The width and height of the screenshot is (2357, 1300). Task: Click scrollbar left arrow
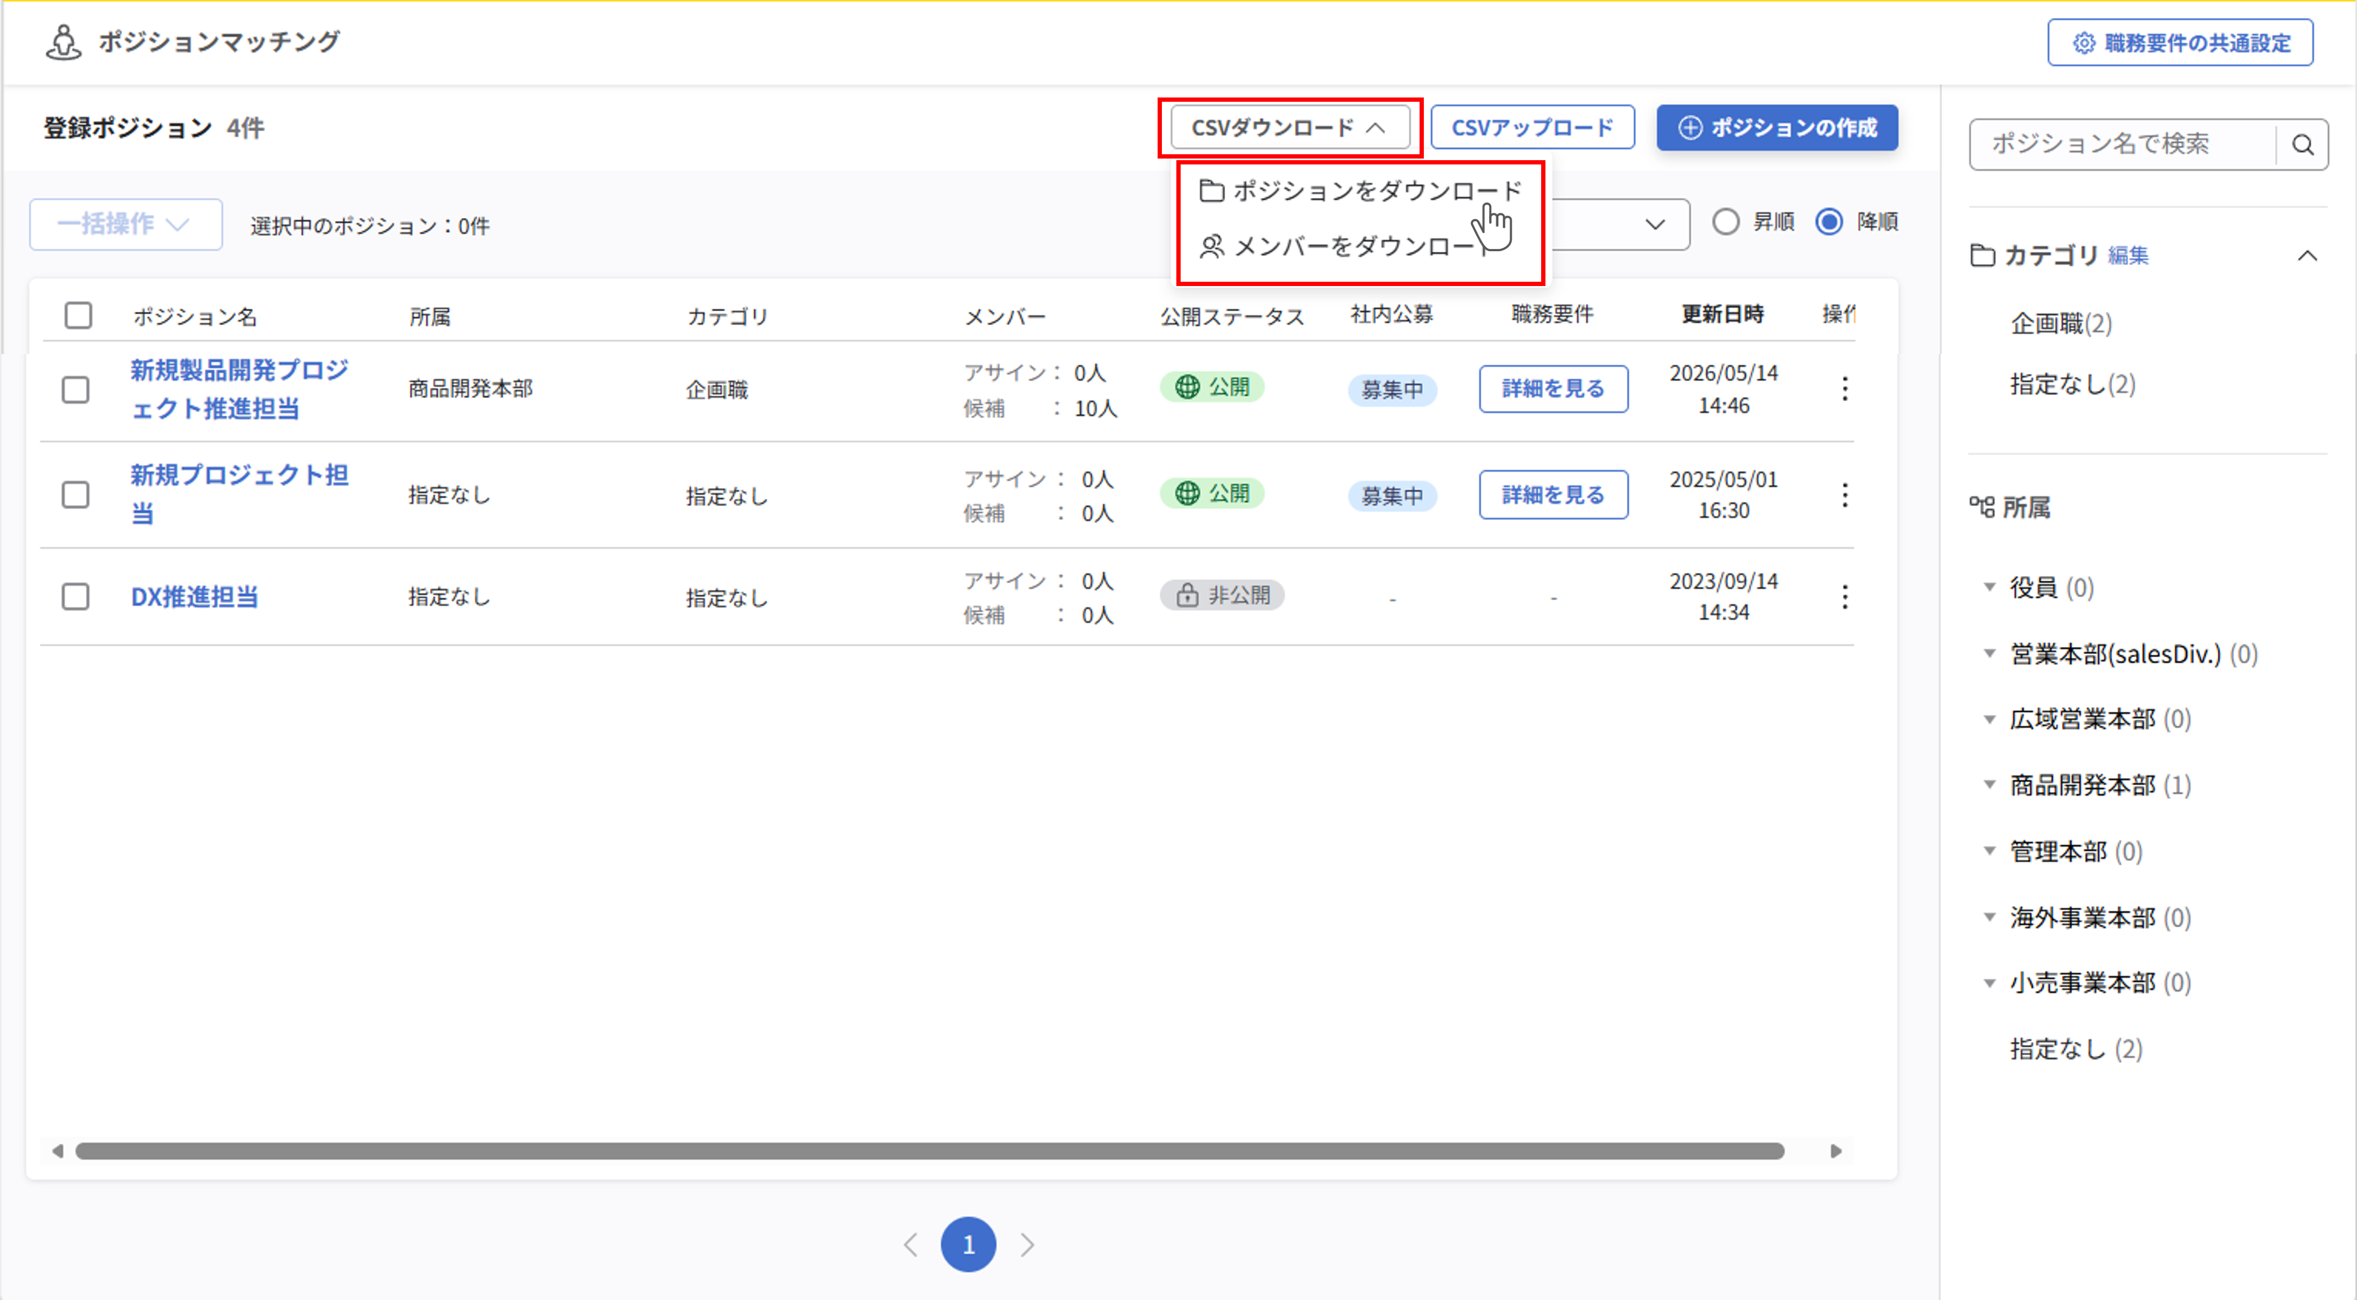point(58,1151)
